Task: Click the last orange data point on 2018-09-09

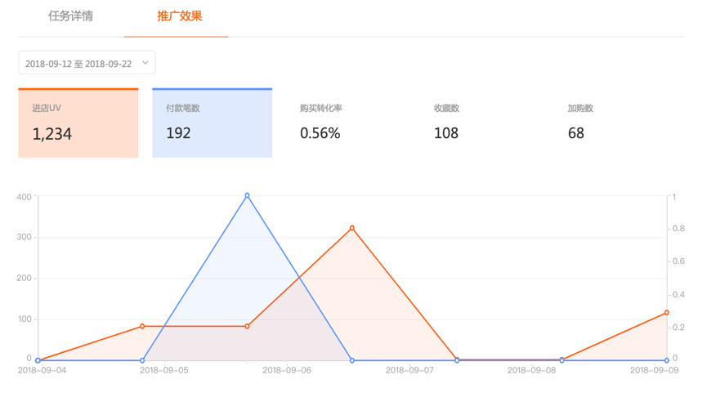Action: pos(666,313)
